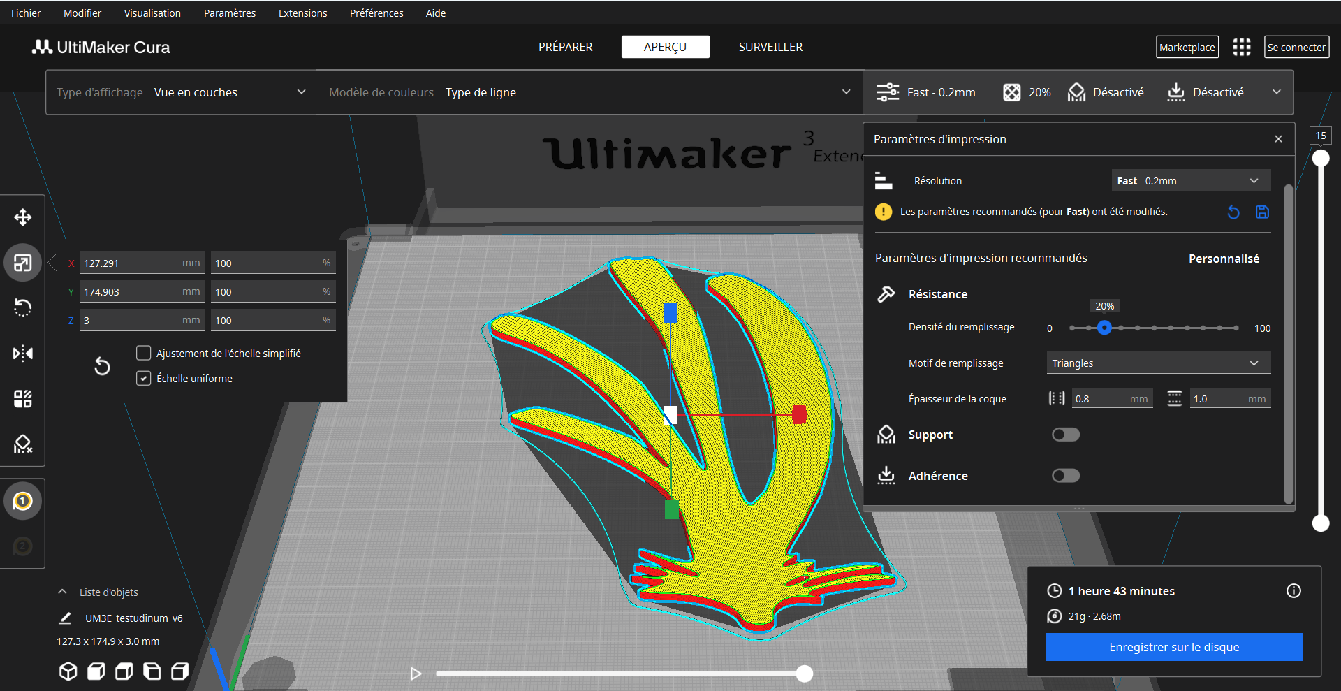This screenshot has height=691, width=1341.
Task: Toggle the Adhérence switch on
Action: point(1066,476)
